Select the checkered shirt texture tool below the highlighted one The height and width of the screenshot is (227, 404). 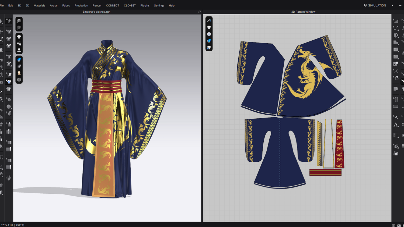point(9,89)
